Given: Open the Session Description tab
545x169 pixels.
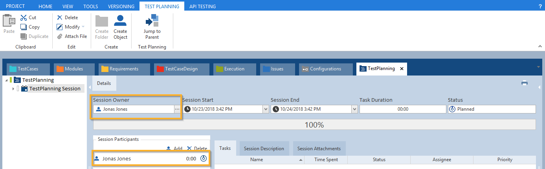Looking at the screenshot, I should [x=264, y=149].
